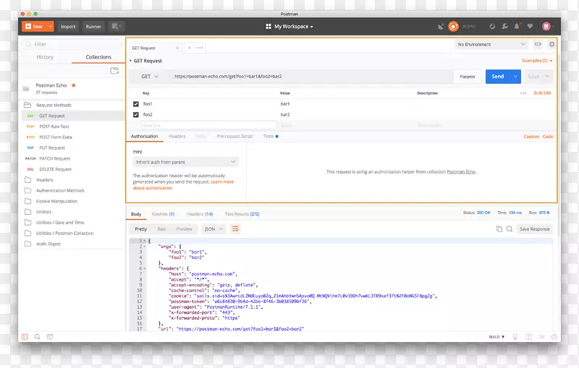Click the orange sync status icon
Screen dimensions: 579x368
[x=453, y=27]
